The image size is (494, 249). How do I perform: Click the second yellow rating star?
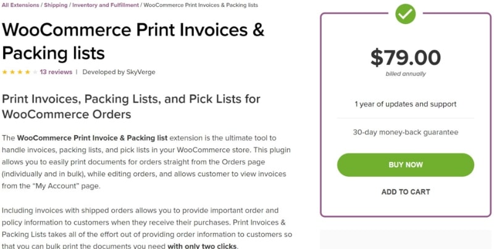[12, 72]
